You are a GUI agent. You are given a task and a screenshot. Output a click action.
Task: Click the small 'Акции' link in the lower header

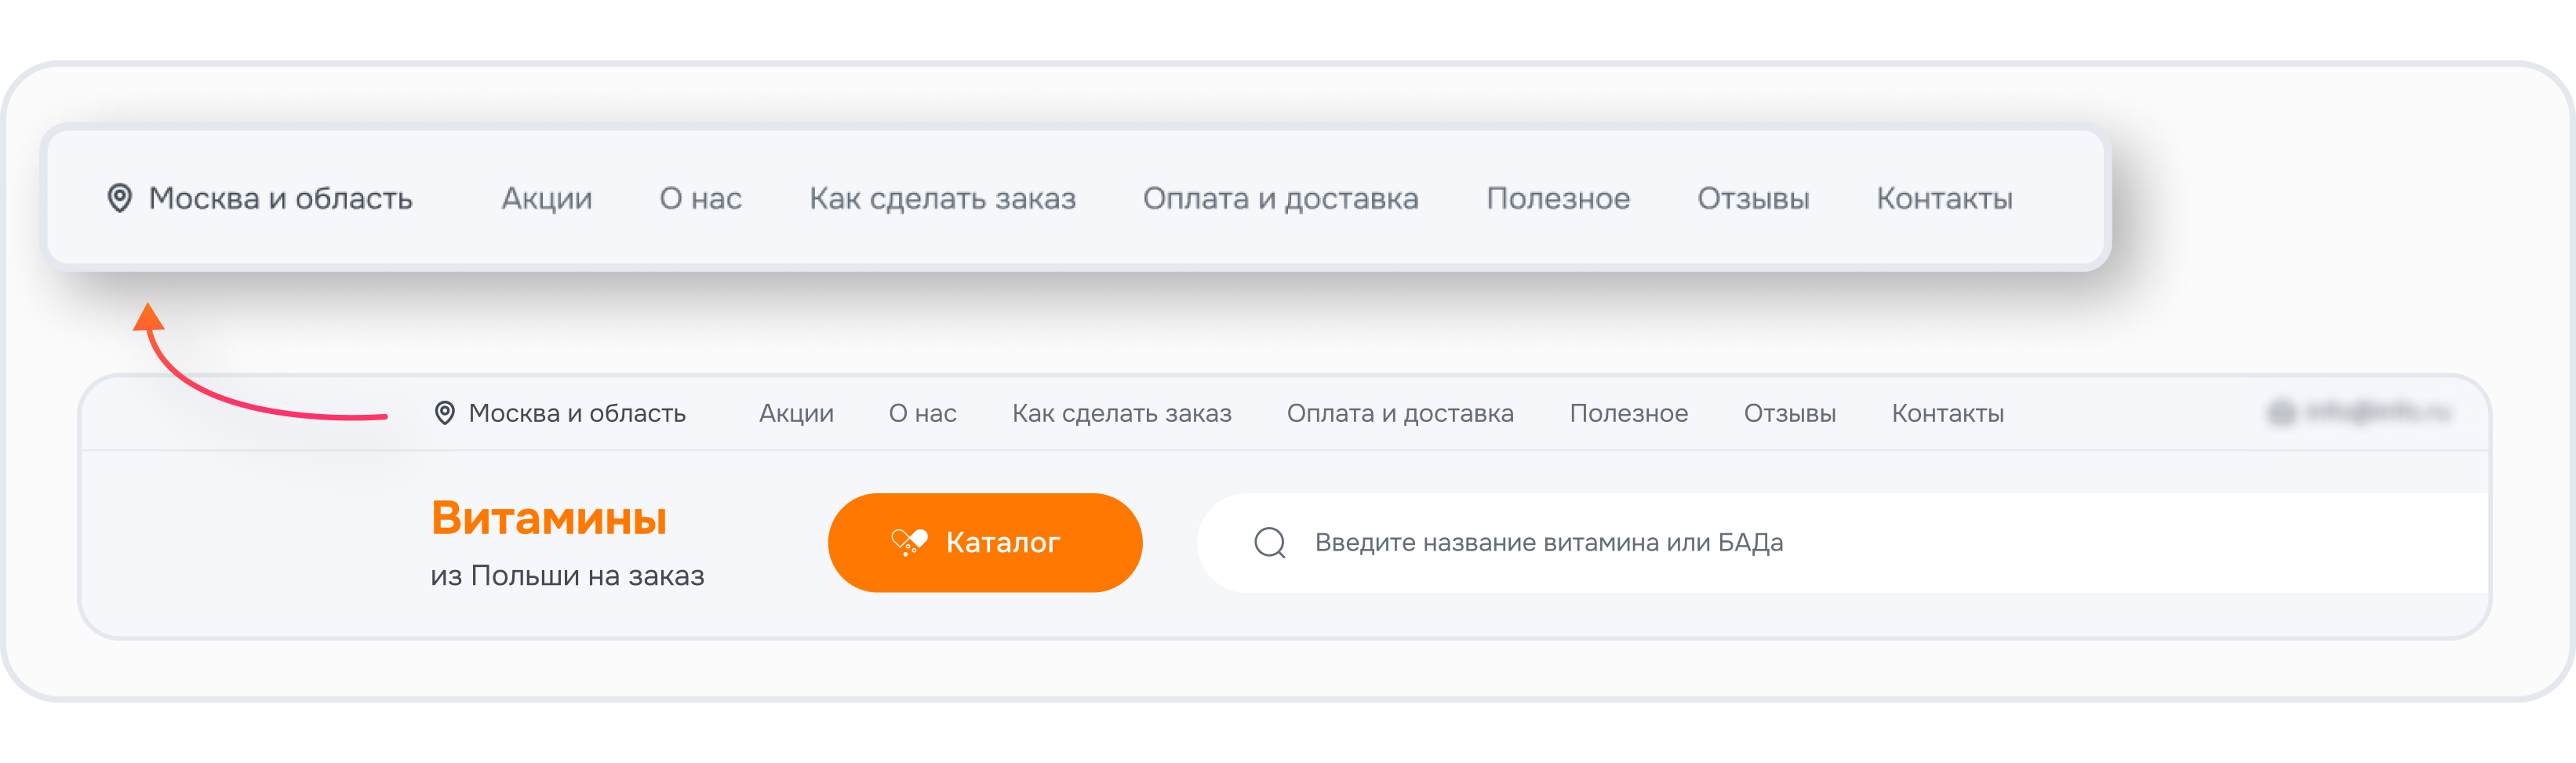pyautogui.click(x=796, y=414)
